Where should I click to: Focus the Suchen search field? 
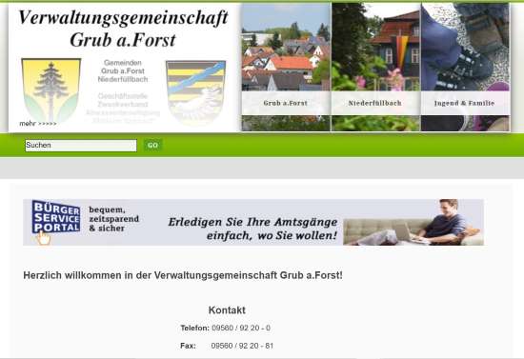pyautogui.click(x=81, y=146)
